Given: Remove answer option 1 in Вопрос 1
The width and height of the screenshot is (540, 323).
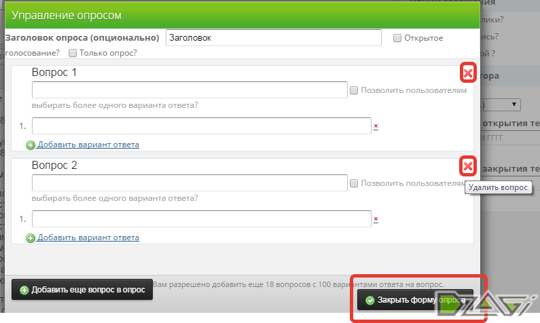Looking at the screenshot, I should point(376,126).
